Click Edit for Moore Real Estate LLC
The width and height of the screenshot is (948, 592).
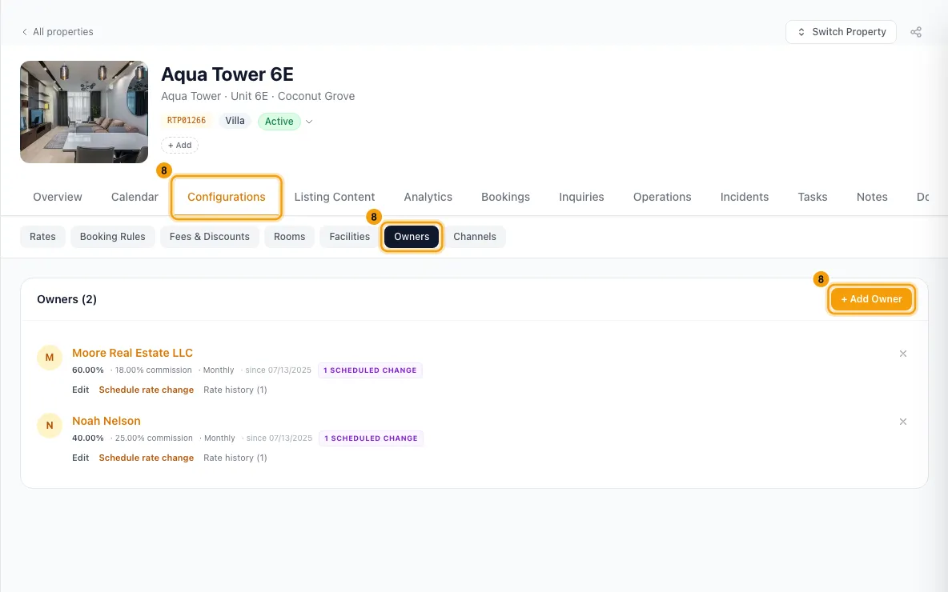tap(80, 390)
